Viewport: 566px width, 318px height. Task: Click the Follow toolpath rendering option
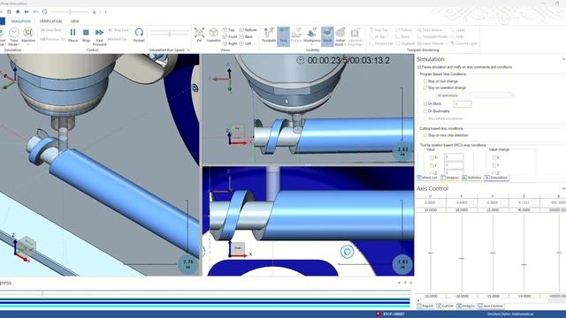(404, 30)
